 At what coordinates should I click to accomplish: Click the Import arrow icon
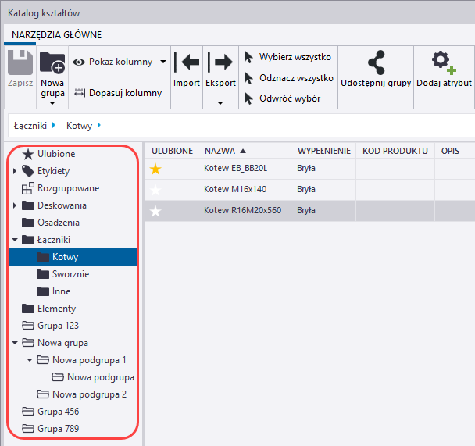coord(187,62)
